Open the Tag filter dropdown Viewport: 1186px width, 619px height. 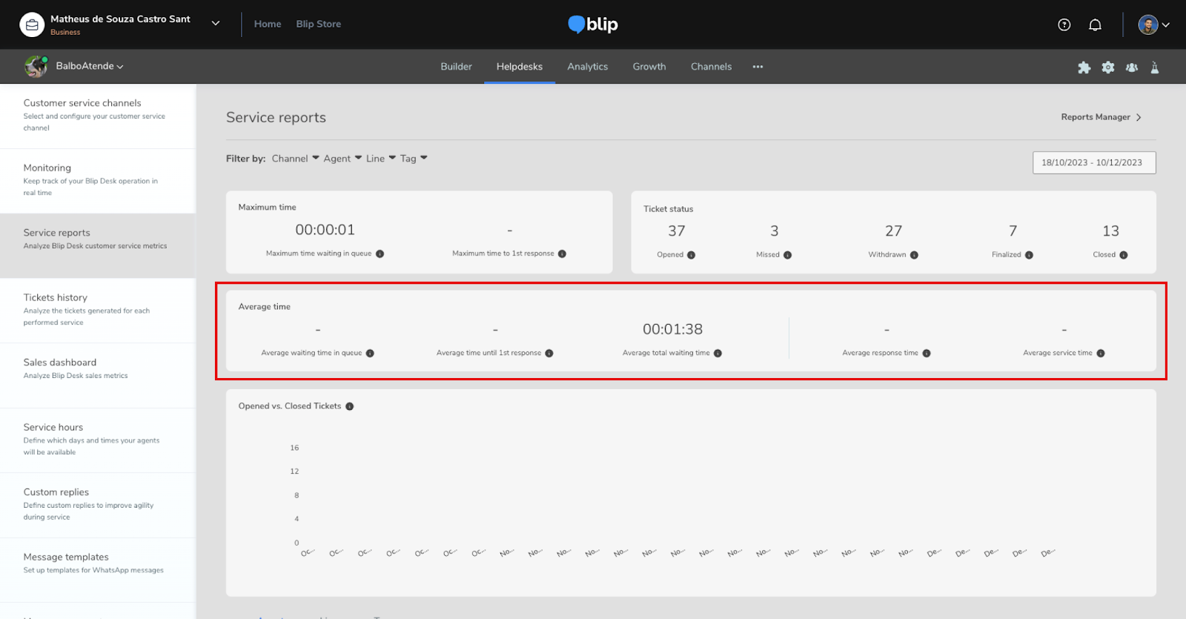point(414,159)
